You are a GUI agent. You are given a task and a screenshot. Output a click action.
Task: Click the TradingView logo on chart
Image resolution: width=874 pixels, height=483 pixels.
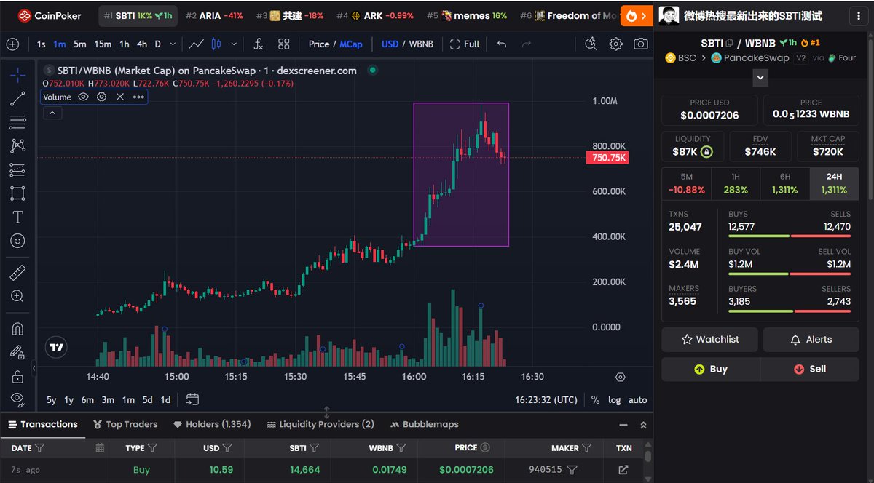[56, 348]
